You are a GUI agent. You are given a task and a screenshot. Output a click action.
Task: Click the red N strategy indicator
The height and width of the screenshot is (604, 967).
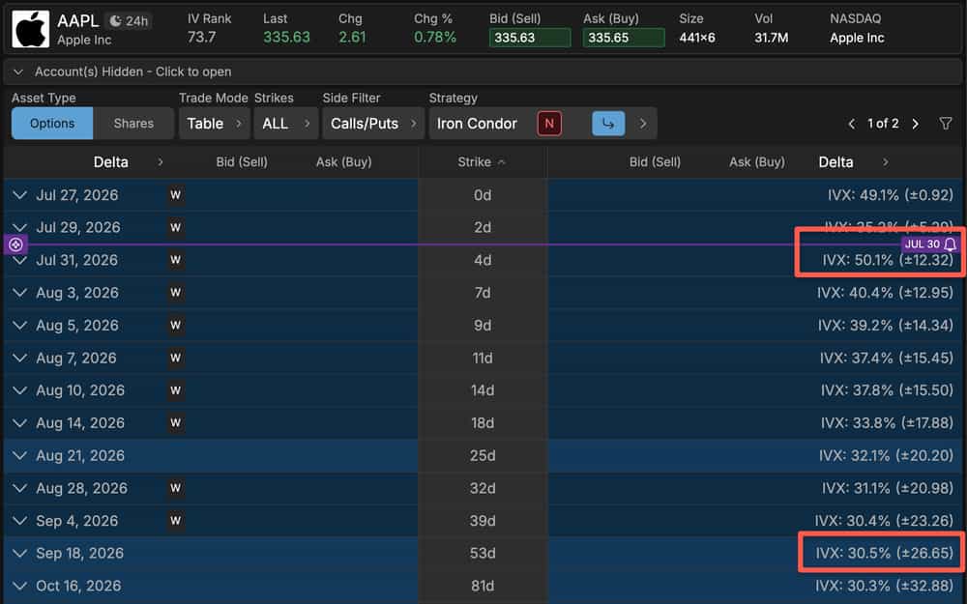549,124
